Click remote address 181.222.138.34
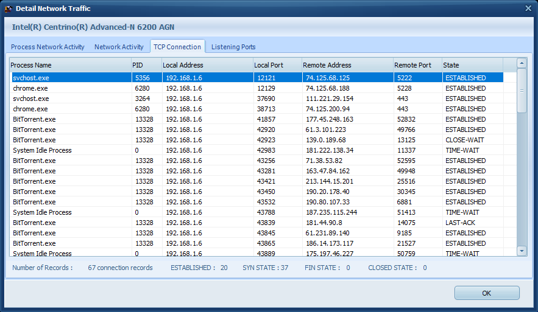Image resolution: width=538 pixels, height=312 pixels. (330, 150)
